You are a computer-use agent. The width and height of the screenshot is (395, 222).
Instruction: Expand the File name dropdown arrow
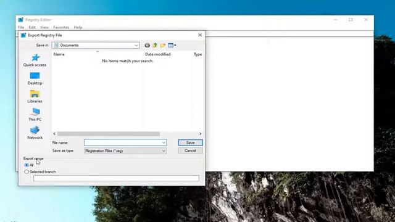[x=164, y=142]
